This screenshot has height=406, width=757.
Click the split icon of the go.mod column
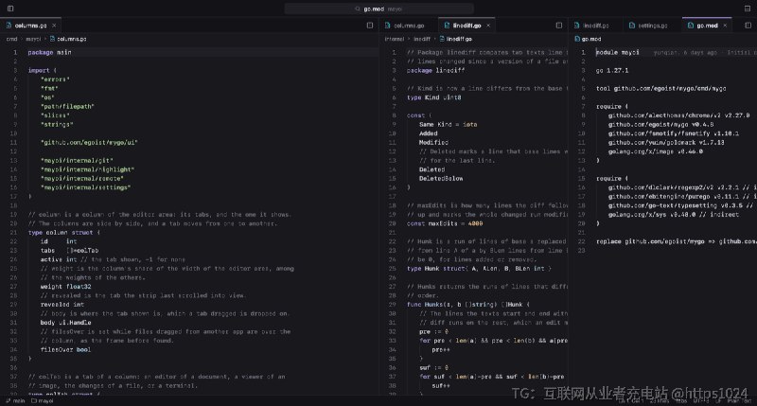tap(748, 26)
